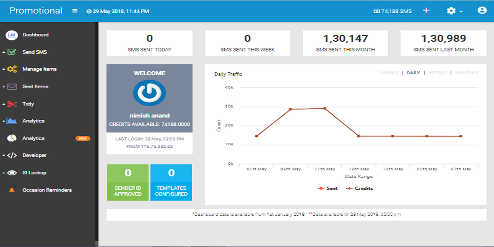
Task: Switch chart to WEEKLY view
Action: point(437,73)
